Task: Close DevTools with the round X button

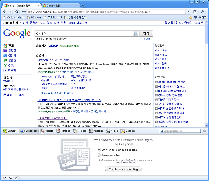Action: (204, 131)
